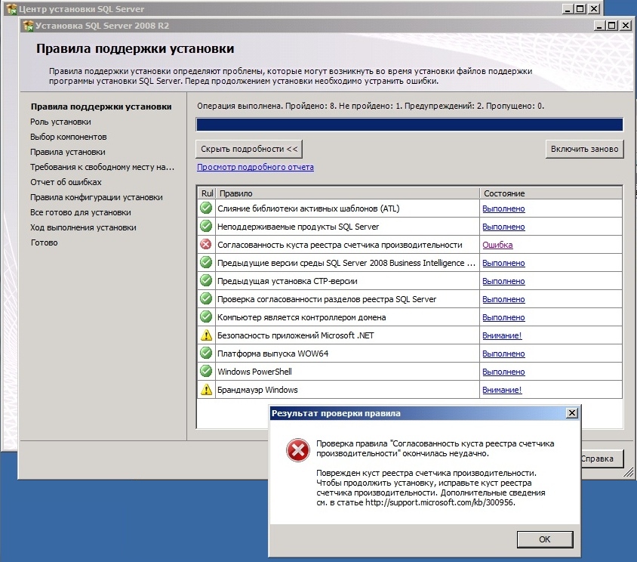Image resolution: width=637 pixels, height=562 pixels.
Task: Click green check icon for ATL rule
Action: [x=206, y=208]
